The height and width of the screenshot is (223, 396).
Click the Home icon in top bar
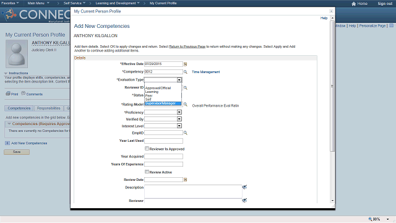(353, 4)
